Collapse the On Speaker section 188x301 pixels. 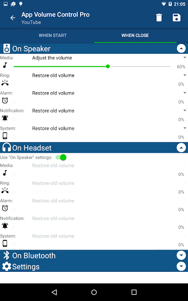pyautogui.click(x=181, y=49)
